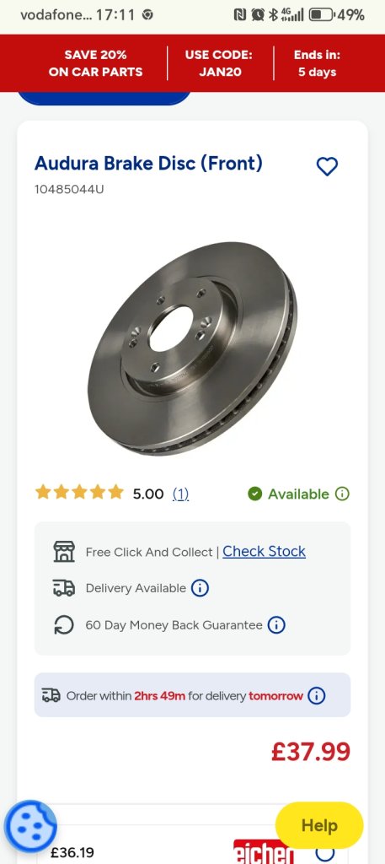Screen dimensions: 385x864
Task: Click the five star rating
Action: [x=79, y=492]
